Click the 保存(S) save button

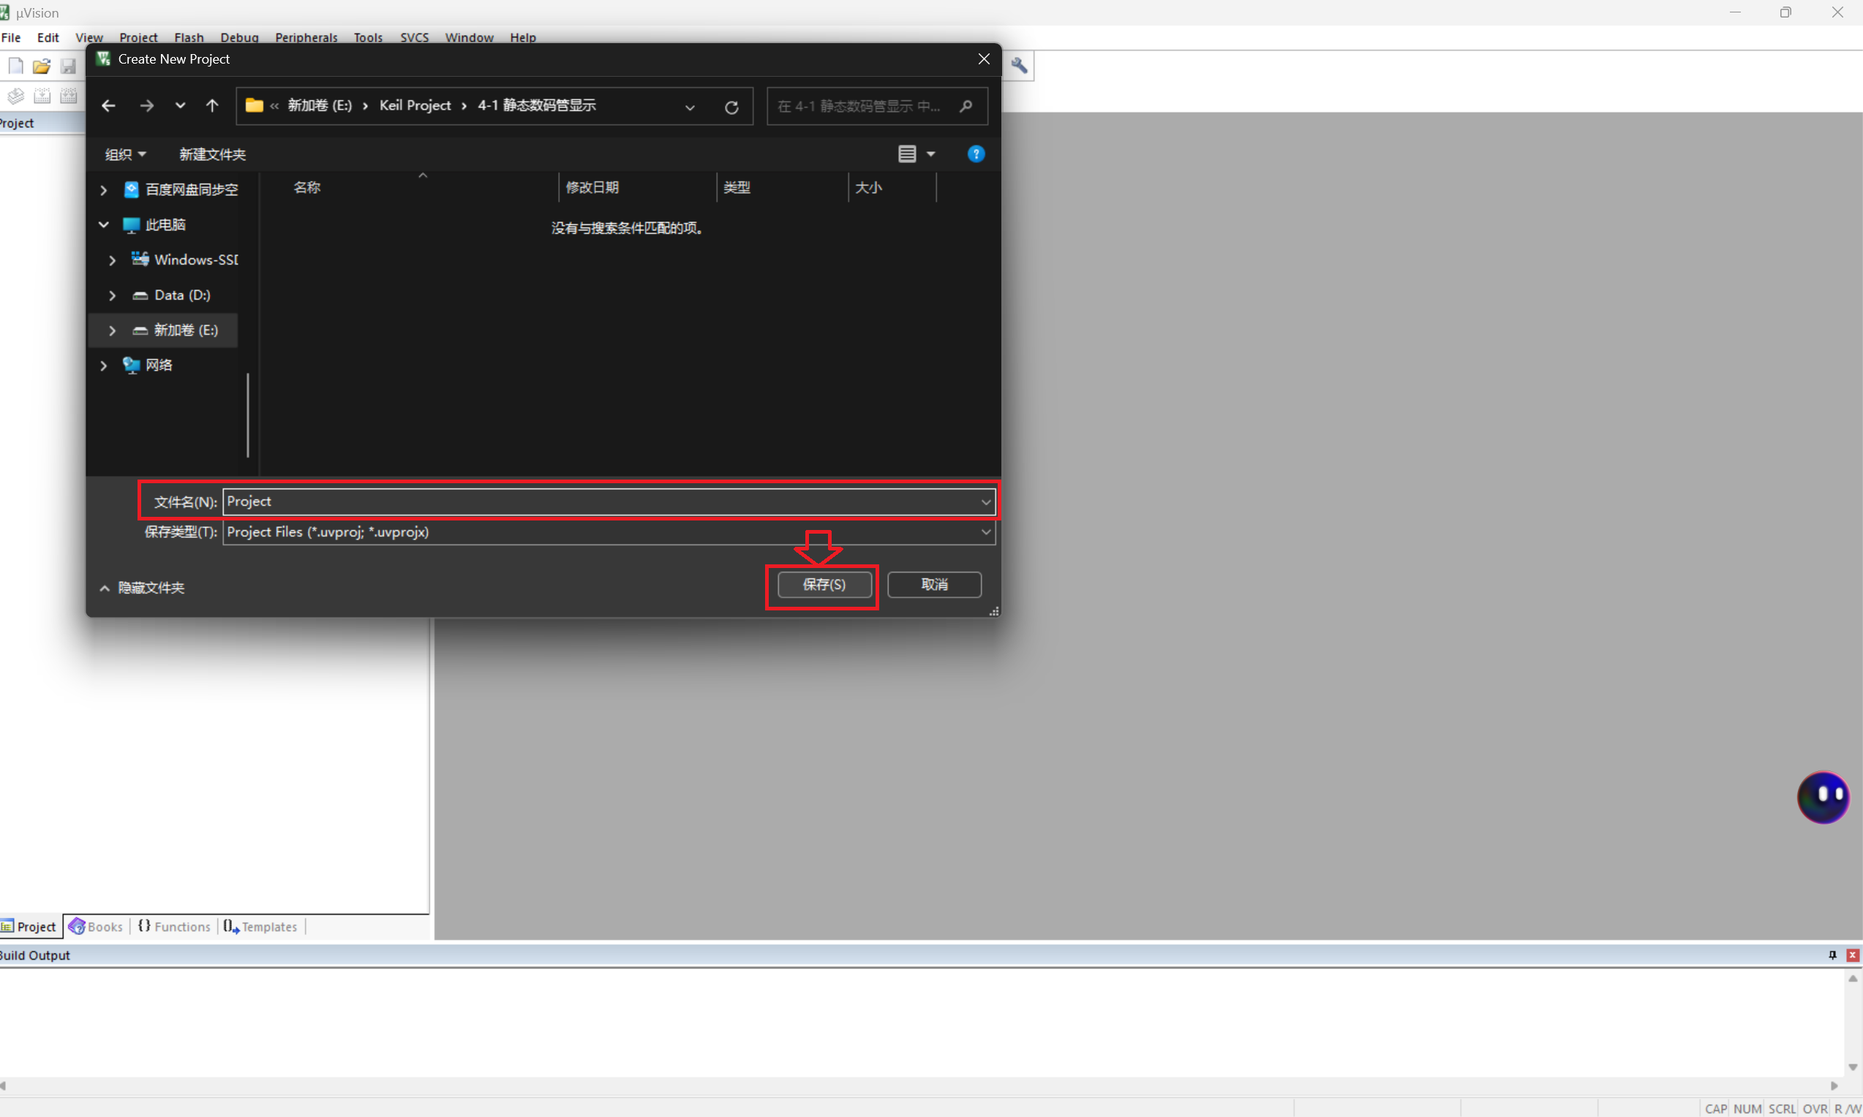click(824, 585)
